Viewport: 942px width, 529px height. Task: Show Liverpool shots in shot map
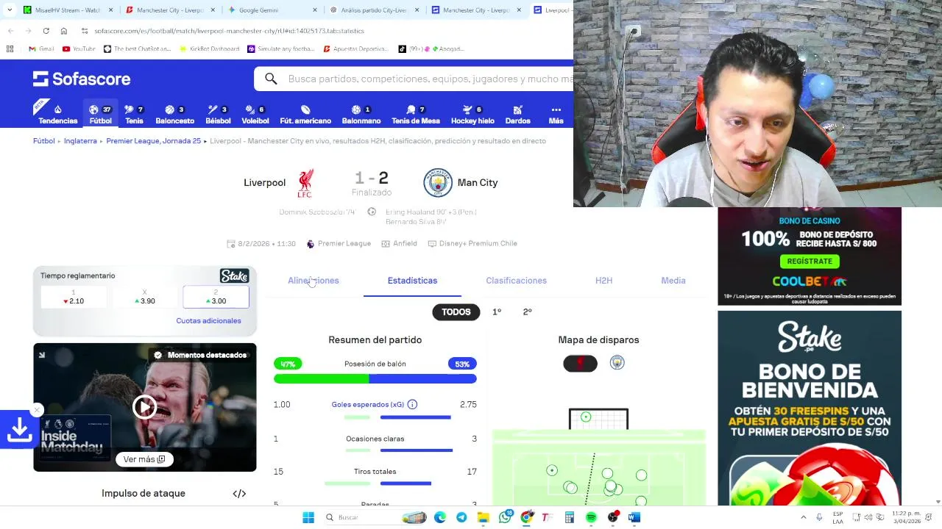[x=581, y=363]
